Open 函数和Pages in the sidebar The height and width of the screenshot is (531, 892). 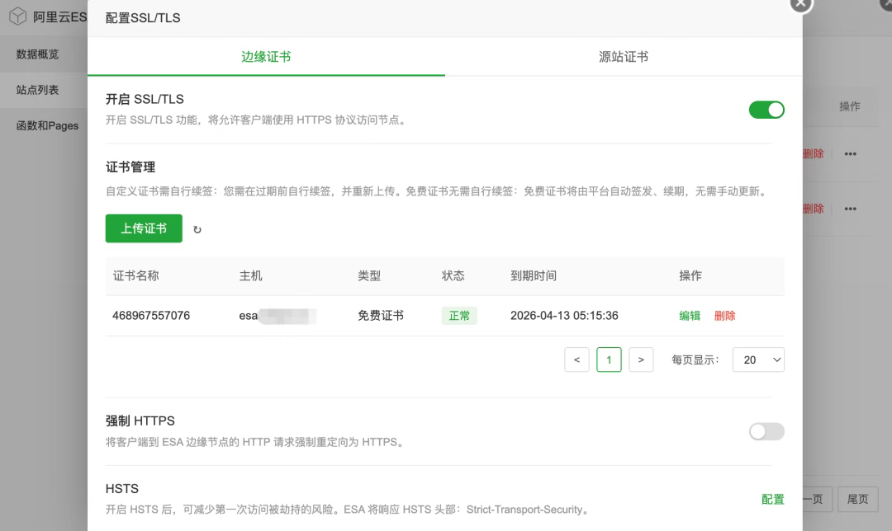[x=48, y=125]
